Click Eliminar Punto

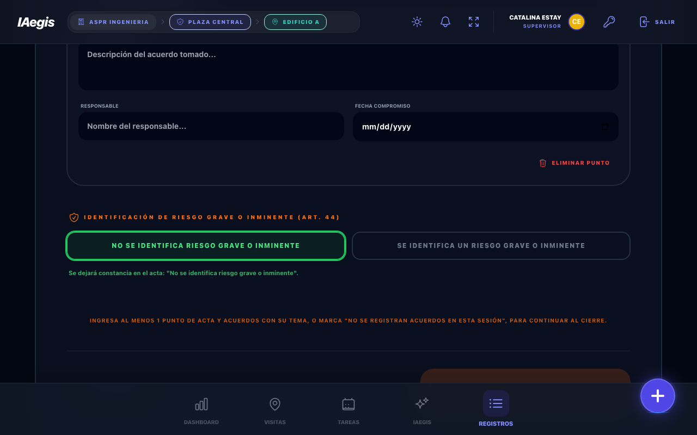574,163
